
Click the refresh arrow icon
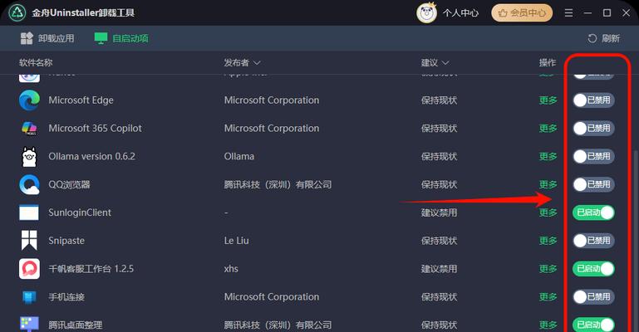click(x=592, y=38)
